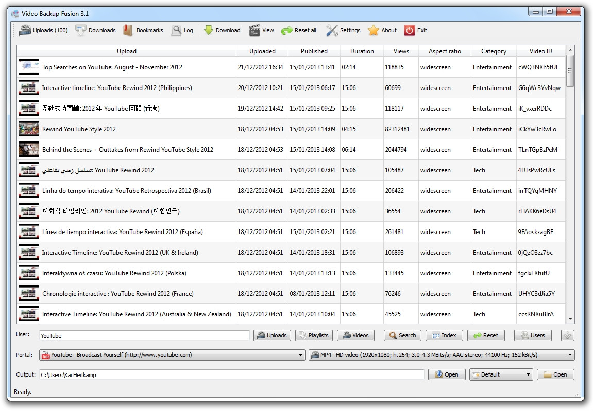The width and height of the screenshot is (594, 411).
Task: Click the Reset button next to Index
Action: [486, 335]
